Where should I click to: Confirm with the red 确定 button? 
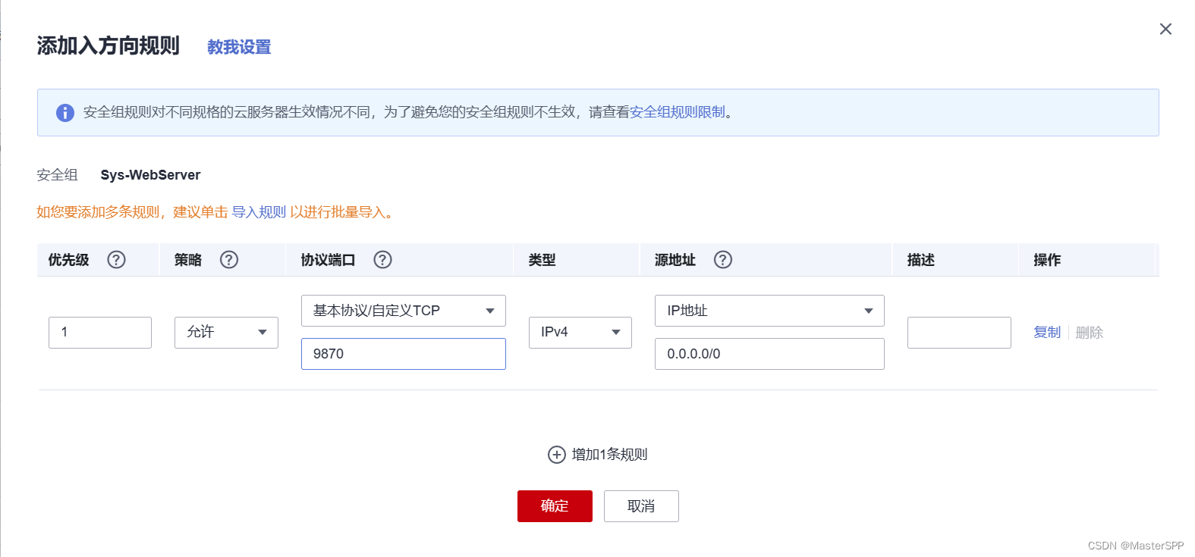[555, 506]
